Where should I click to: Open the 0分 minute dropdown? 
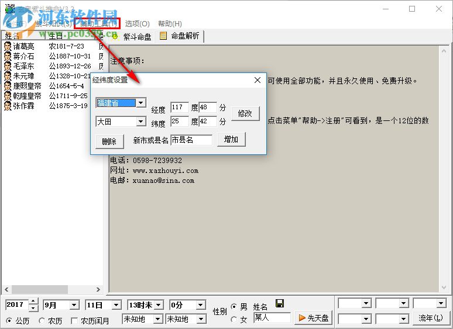point(201,305)
